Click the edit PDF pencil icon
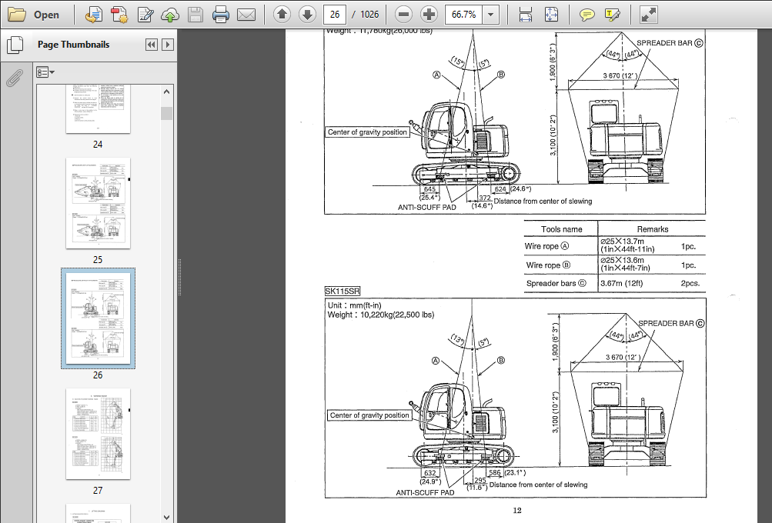772x523 pixels. click(x=145, y=15)
